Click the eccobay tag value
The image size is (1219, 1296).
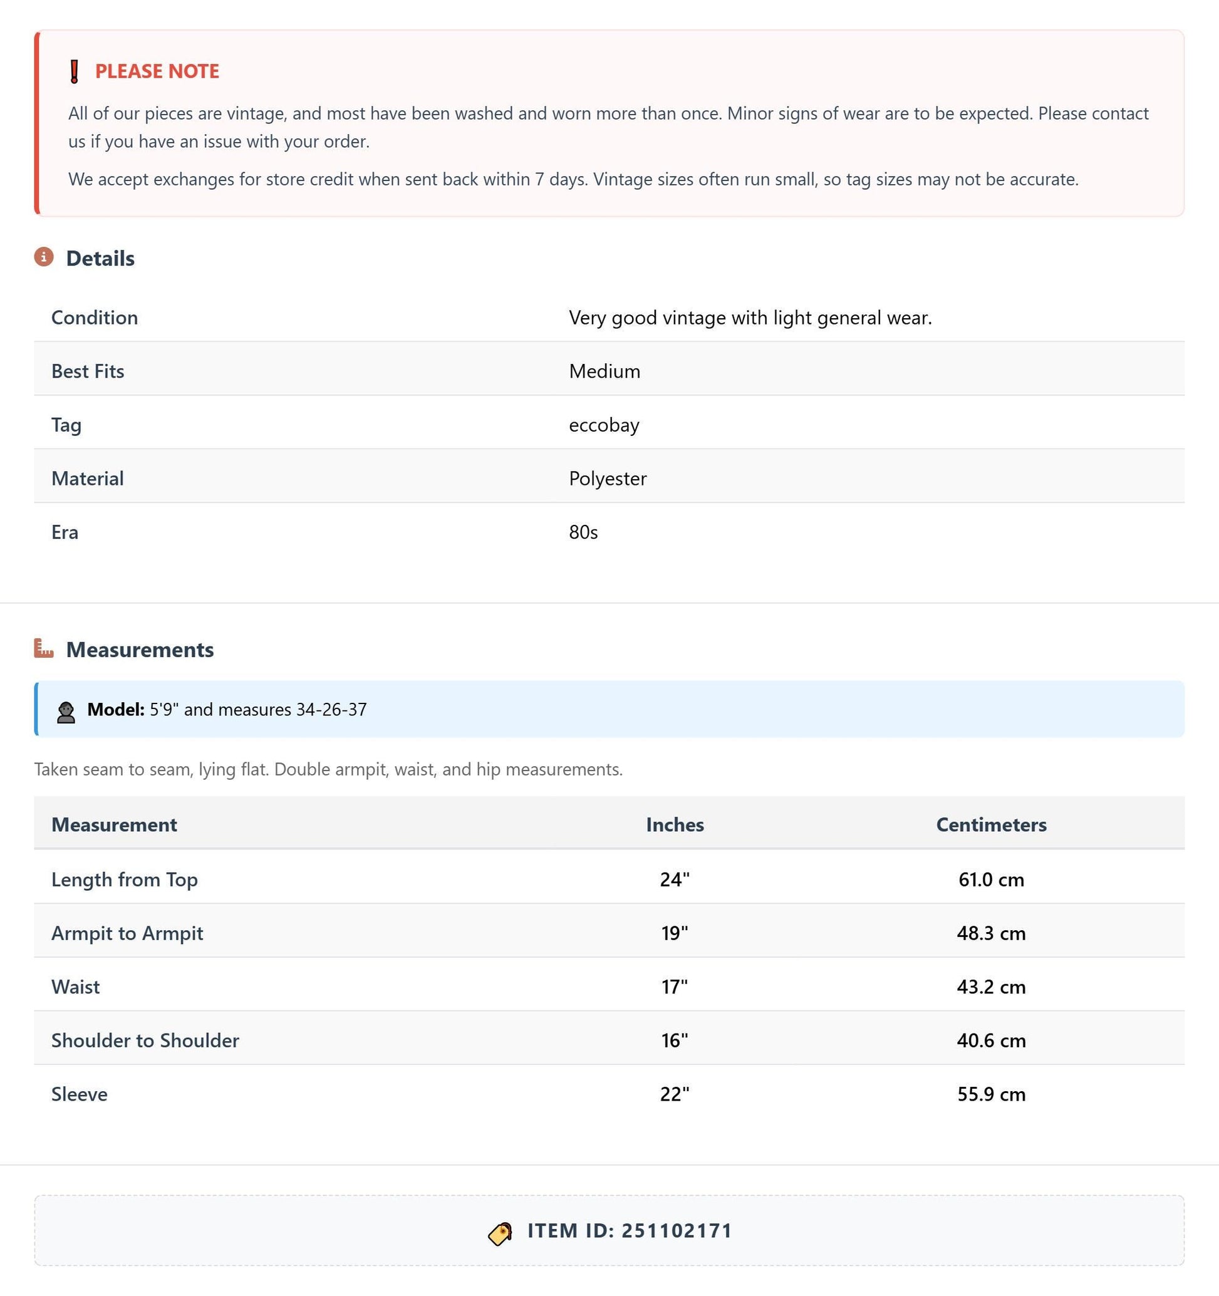pyautogui.click(x=604, y=425)
